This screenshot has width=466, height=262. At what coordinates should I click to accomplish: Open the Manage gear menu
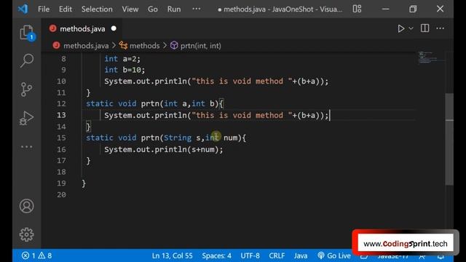(x=26, y=234)
